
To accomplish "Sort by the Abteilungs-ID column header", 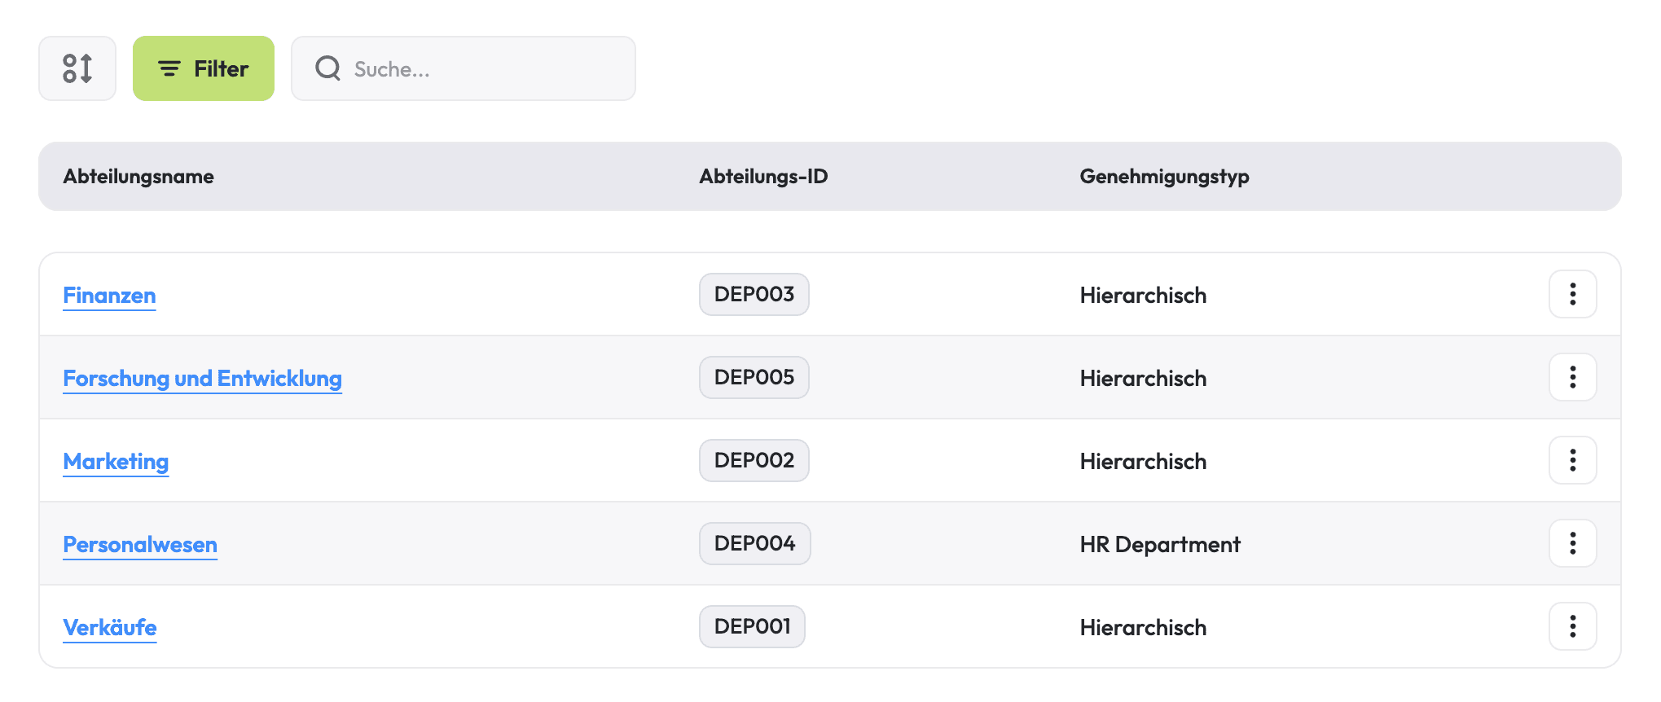I will [763, 176].
